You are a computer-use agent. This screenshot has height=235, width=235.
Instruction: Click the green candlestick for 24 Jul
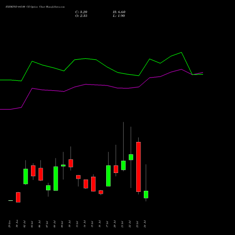146,195
